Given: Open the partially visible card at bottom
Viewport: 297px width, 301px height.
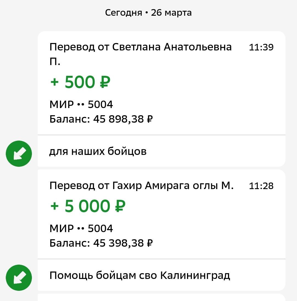Looking at the screenshot, I should point(161,297).
